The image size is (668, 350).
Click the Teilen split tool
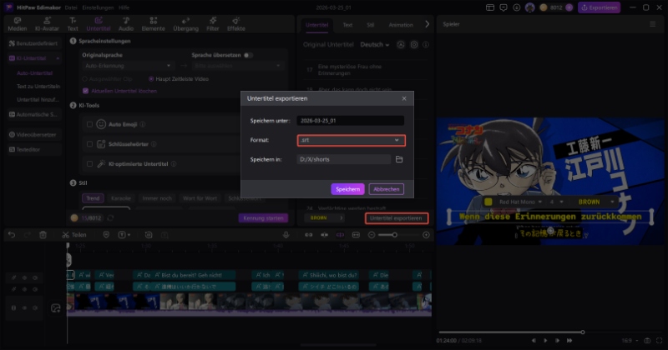click(74, 235)
